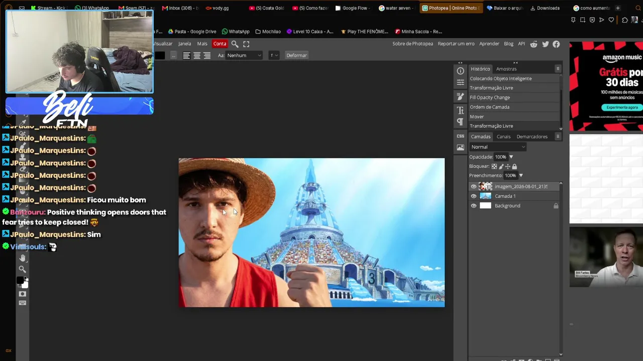Open browser extensions puzzle icon
The image size is (643, 361).
624,20
